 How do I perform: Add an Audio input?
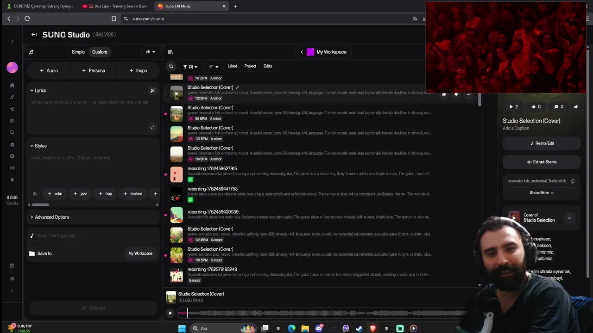[49, 71]
